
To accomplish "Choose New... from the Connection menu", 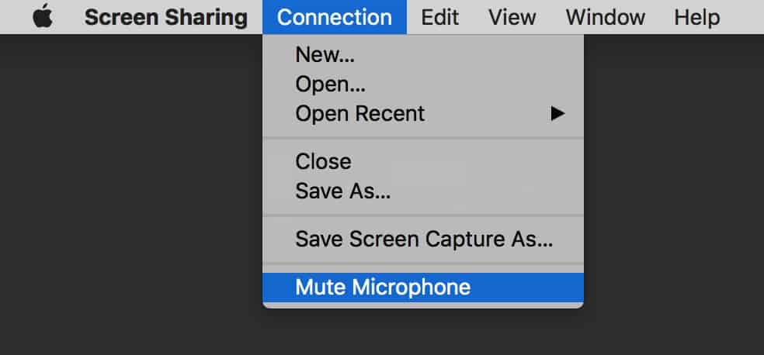I will [x=325, y=56].
